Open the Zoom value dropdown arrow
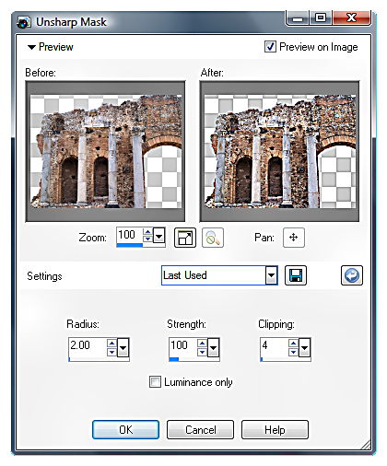 click(159, 237)
